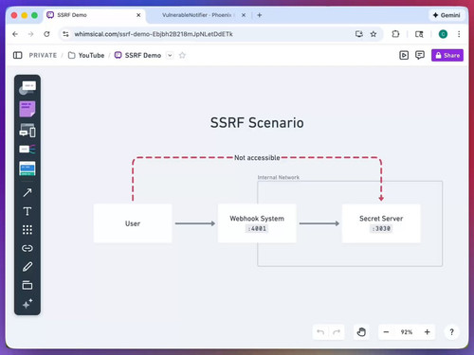Open the Chrome profile avatar
The height and width of the screenshot is (355, 474).
(443, 34)
